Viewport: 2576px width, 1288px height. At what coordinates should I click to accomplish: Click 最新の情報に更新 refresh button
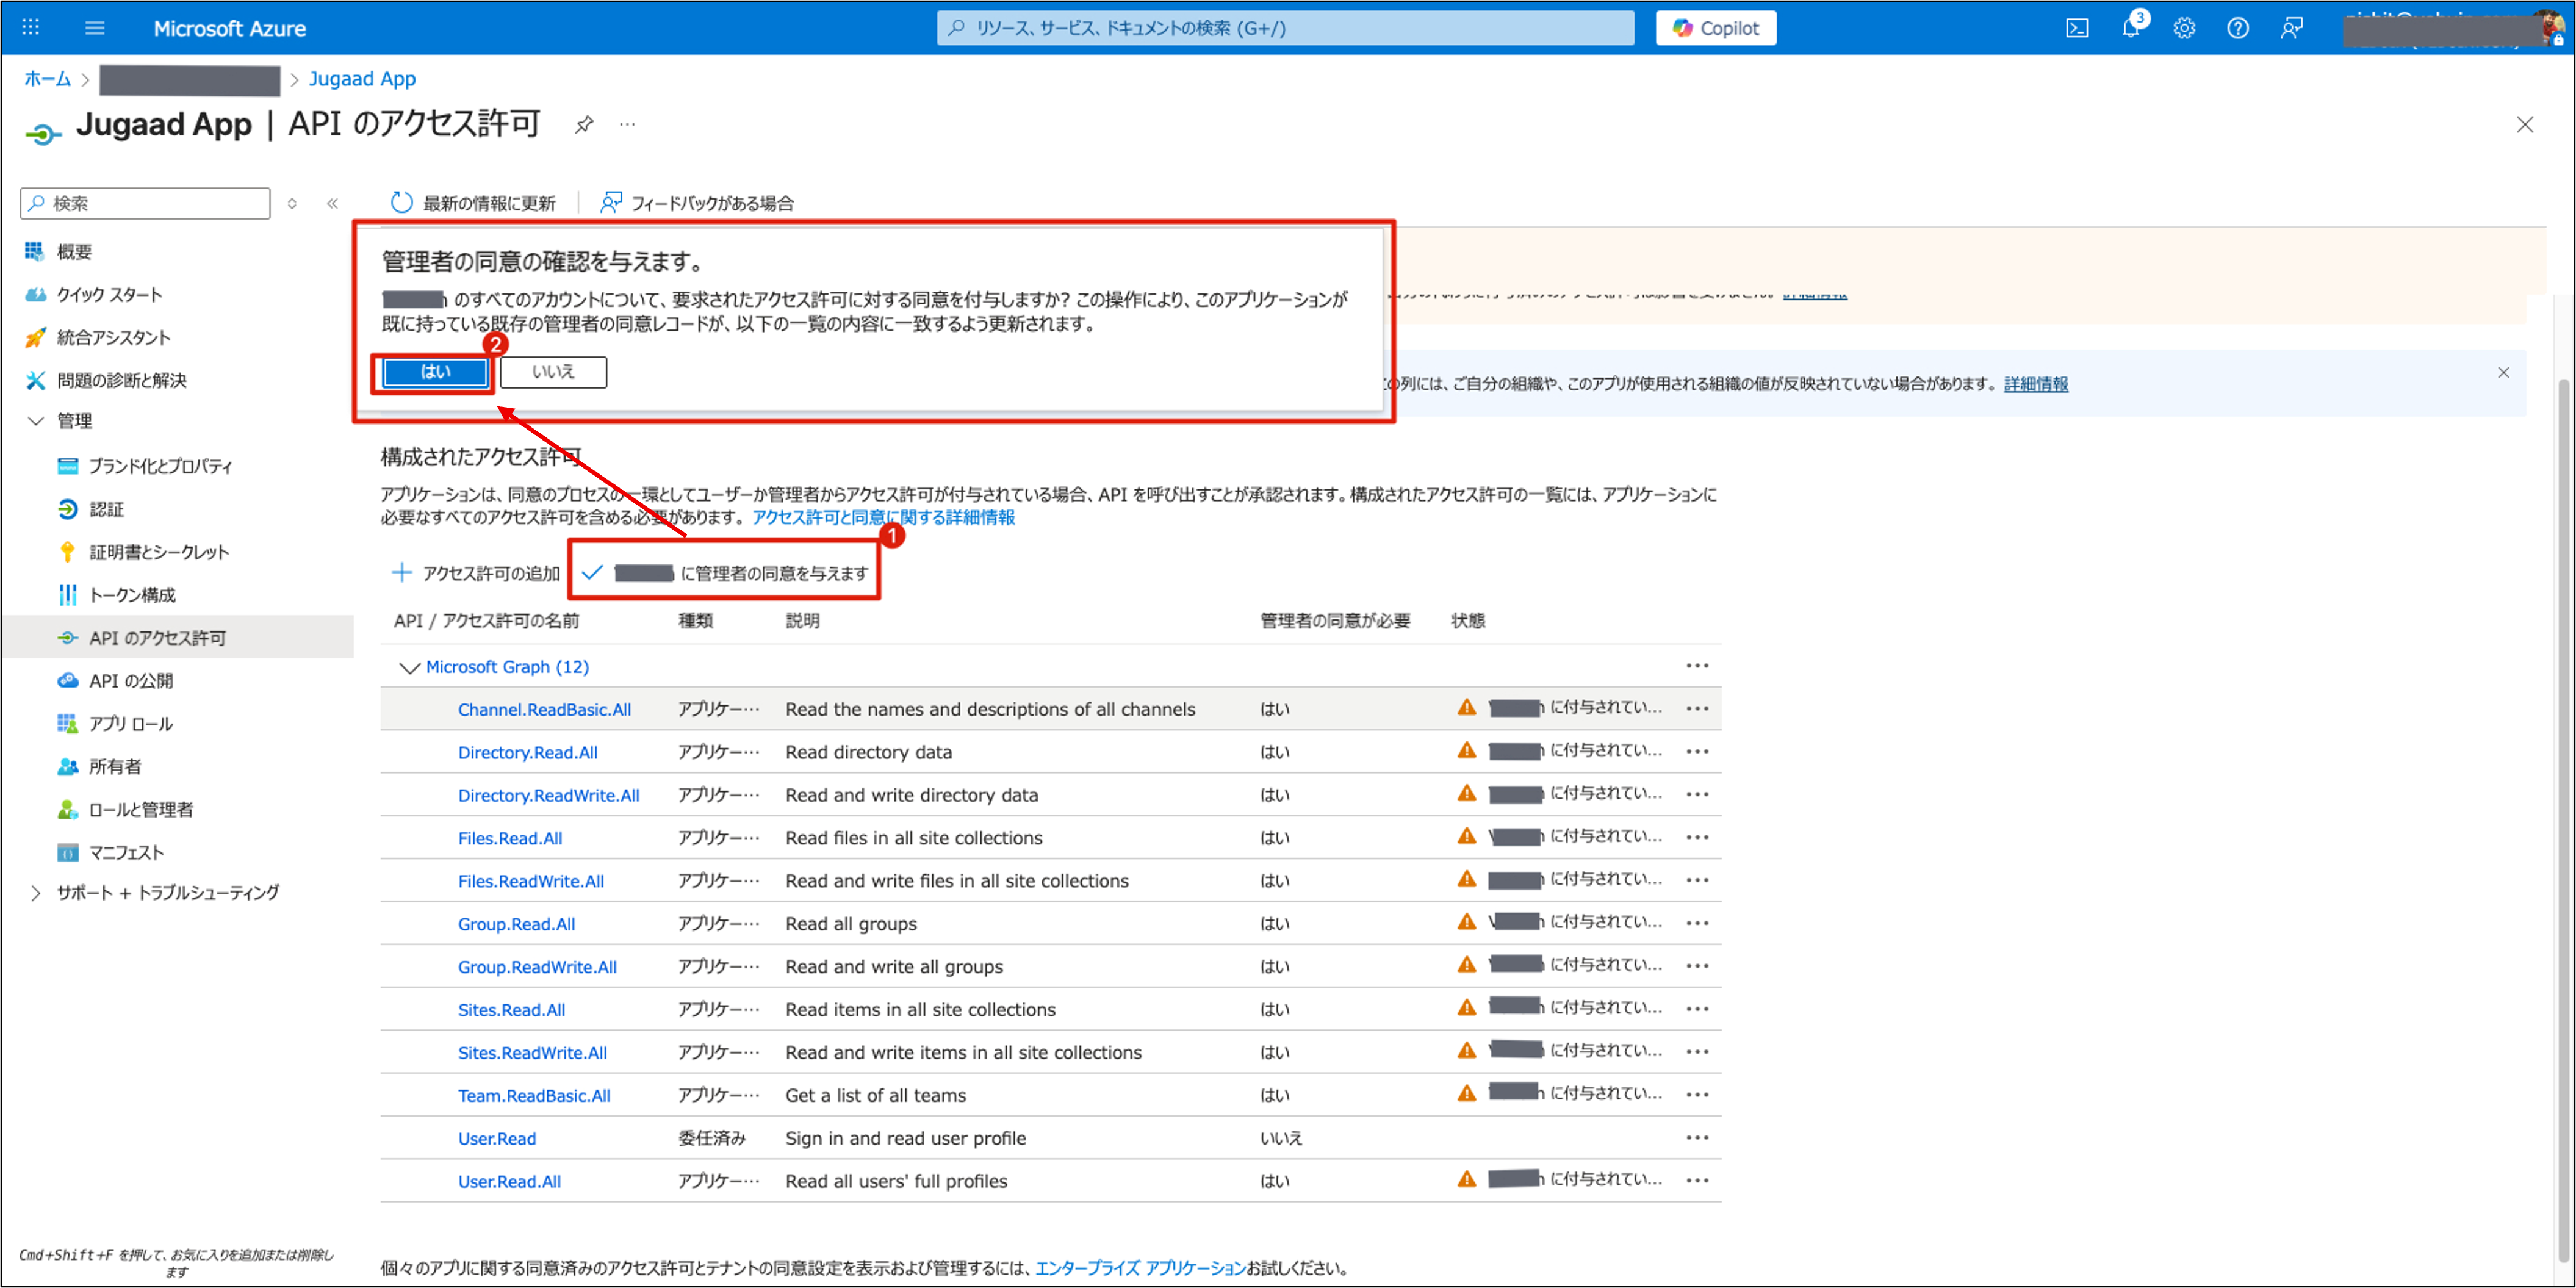pyautogui.click(x=473, y=203)
